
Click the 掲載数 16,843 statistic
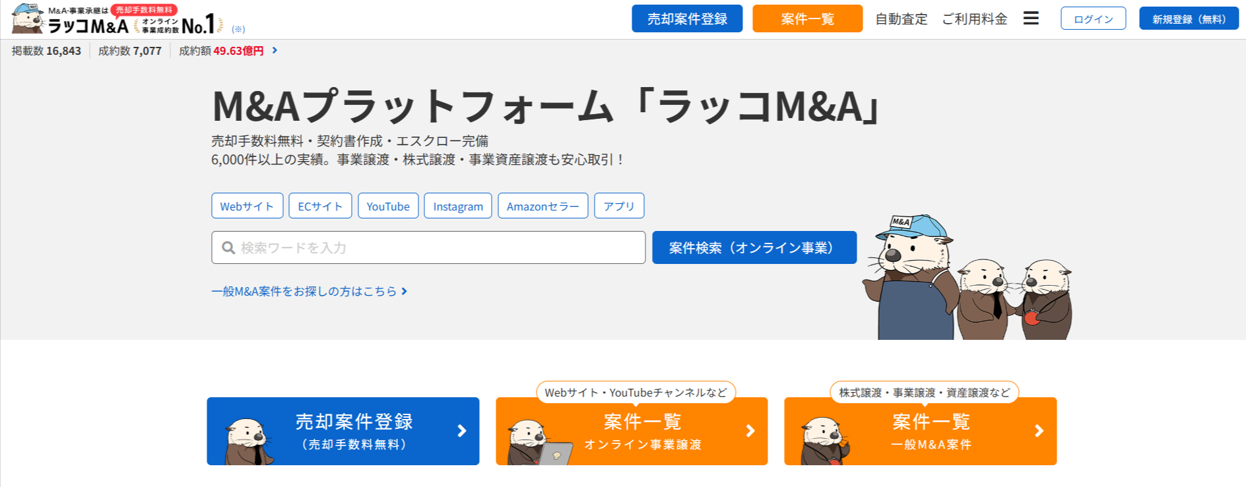point(46,51)
